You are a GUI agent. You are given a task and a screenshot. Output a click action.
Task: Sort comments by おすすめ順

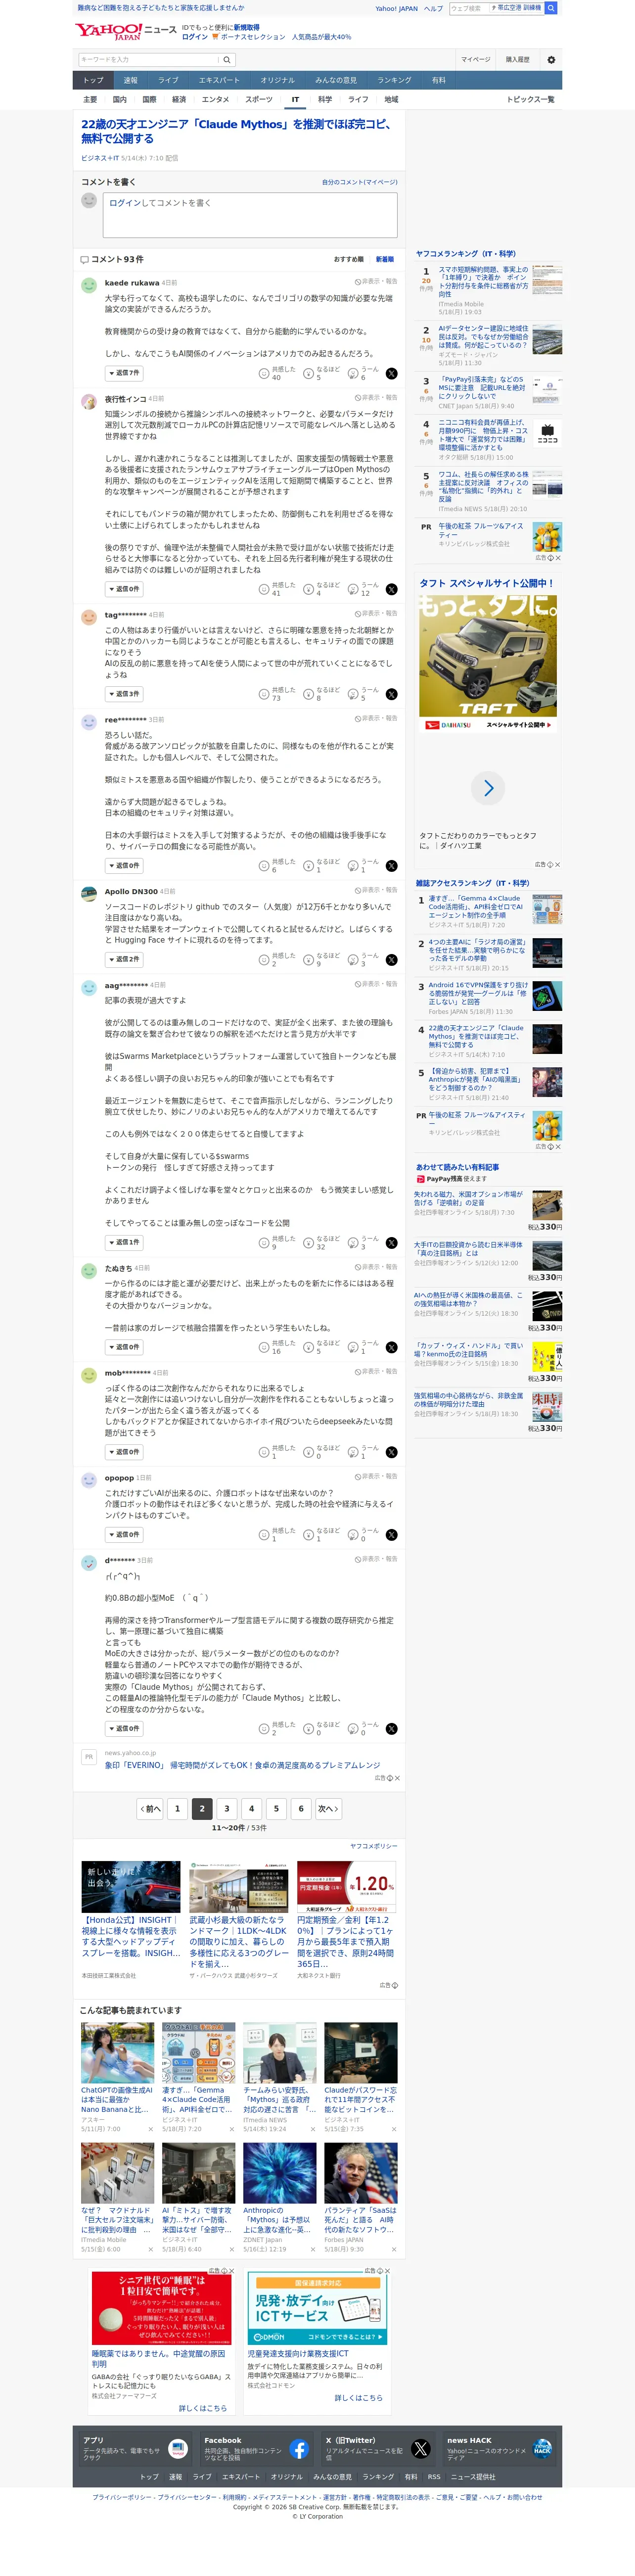[x=349, y=260]
